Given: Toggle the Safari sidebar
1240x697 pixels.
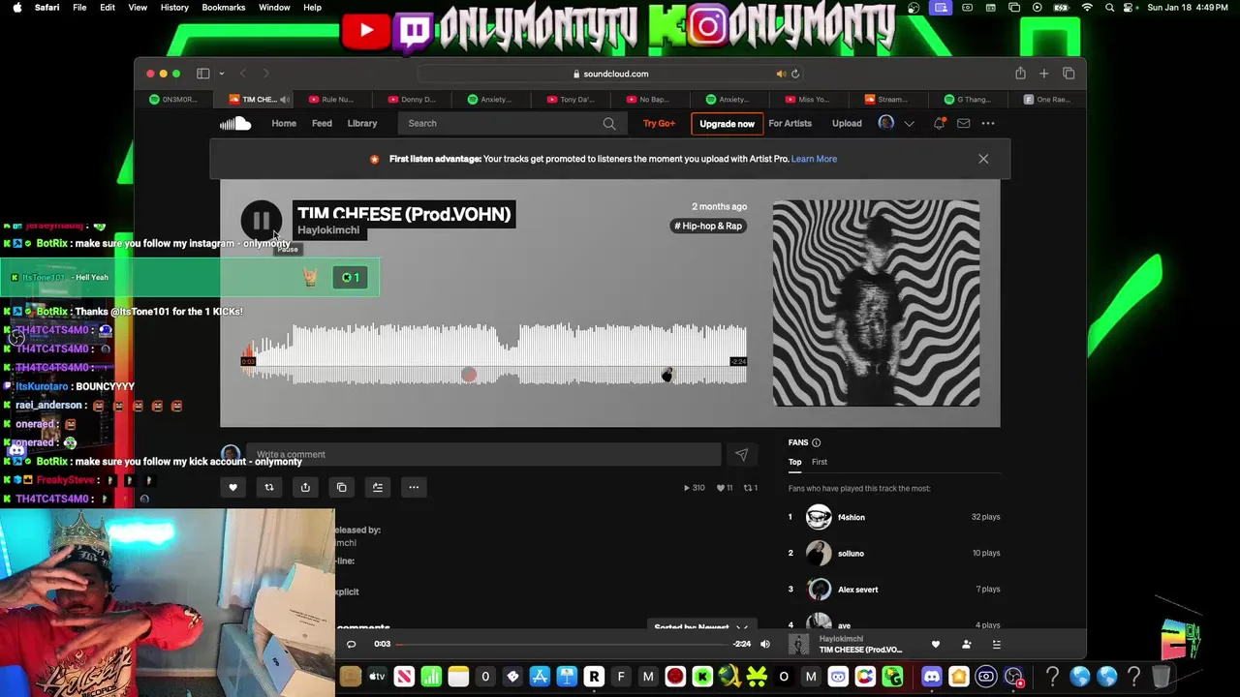Looking at the screenshot, I should point(203,74).
